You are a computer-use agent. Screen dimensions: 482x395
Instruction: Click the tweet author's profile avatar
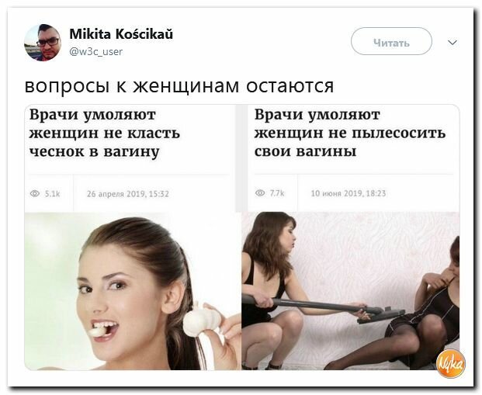[43, 43]
